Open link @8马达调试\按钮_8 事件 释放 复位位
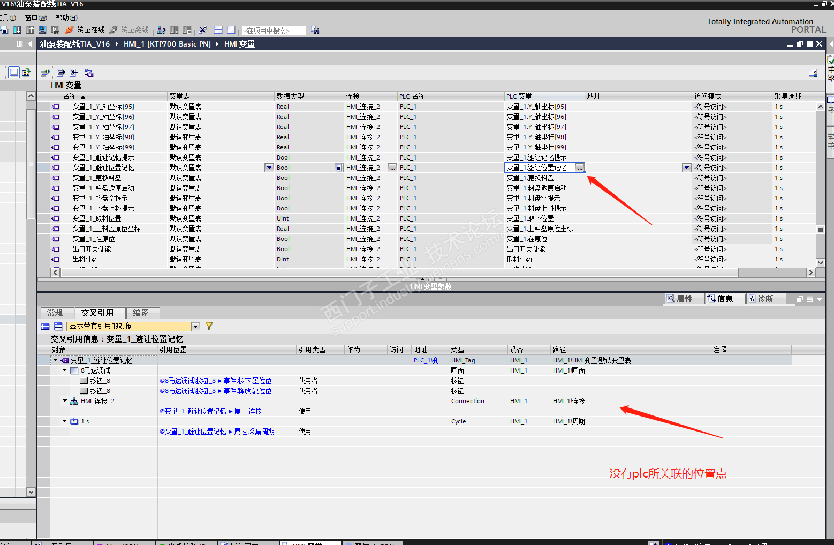The image size is (834, 545). pyautogui.click(x=216, y=391)
